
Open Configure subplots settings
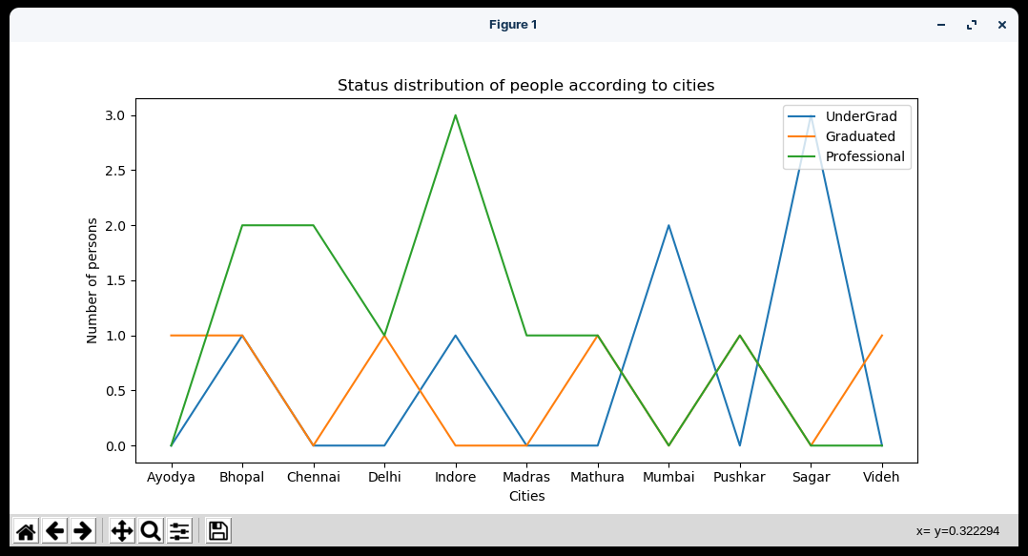click(x=179, y=531)
